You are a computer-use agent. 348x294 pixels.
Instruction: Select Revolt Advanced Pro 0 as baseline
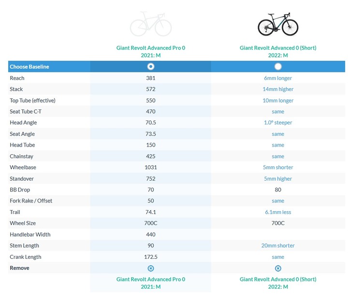click(x=151, y=67)
